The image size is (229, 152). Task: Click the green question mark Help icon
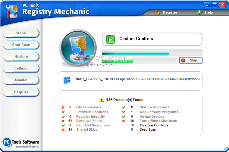click(199, 12)
